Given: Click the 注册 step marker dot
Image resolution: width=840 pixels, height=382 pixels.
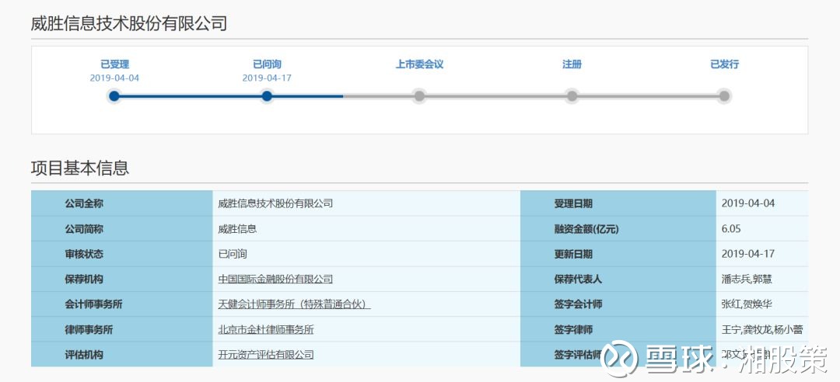Looking at the screenshot, I should tap(572, 96).
